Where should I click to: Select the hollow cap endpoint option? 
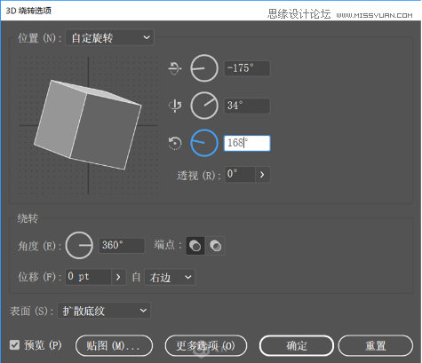tap(215, 246)
